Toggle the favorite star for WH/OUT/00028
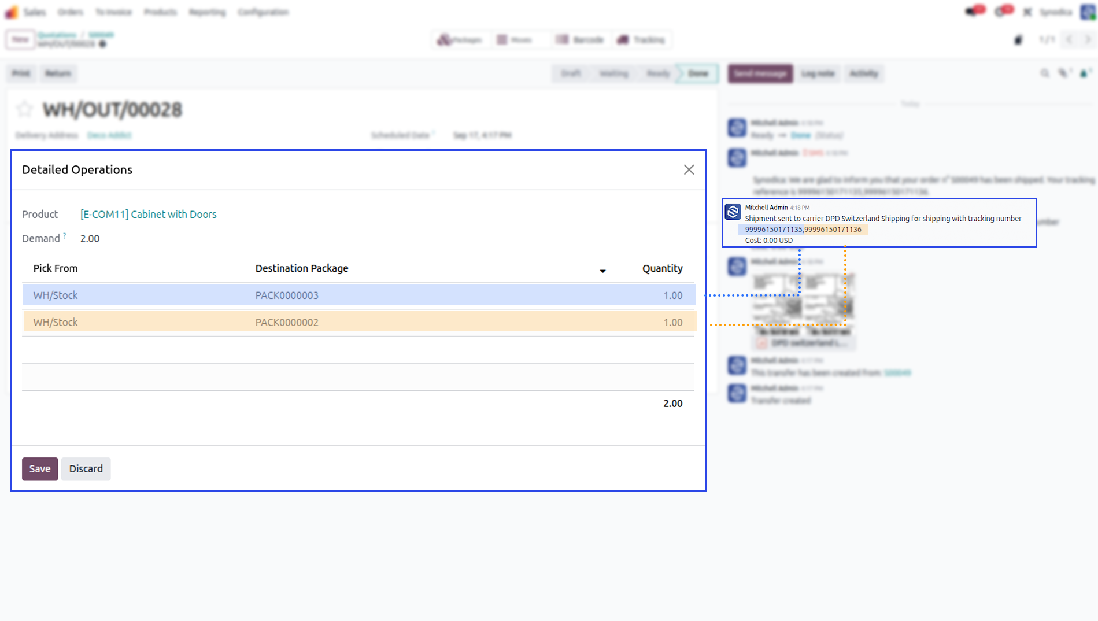This screenshot has height=621, width=1098. [25, 109]
